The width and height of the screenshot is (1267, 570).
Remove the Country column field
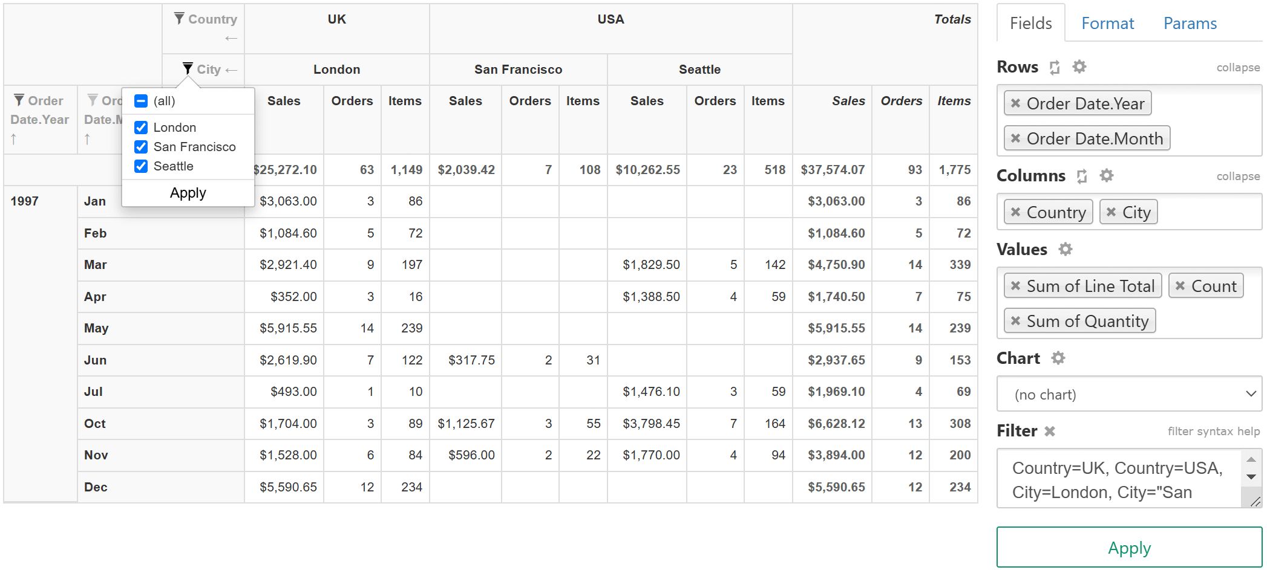(x=1016, y=212)
